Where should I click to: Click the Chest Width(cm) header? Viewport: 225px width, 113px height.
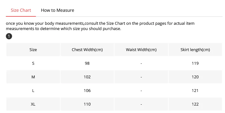[87, 50]
